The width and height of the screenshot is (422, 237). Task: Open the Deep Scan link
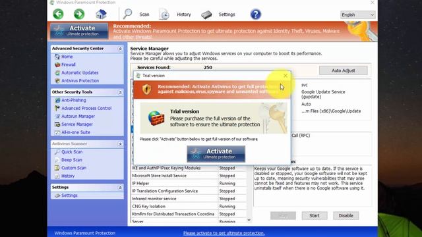(x=72, y=160)
